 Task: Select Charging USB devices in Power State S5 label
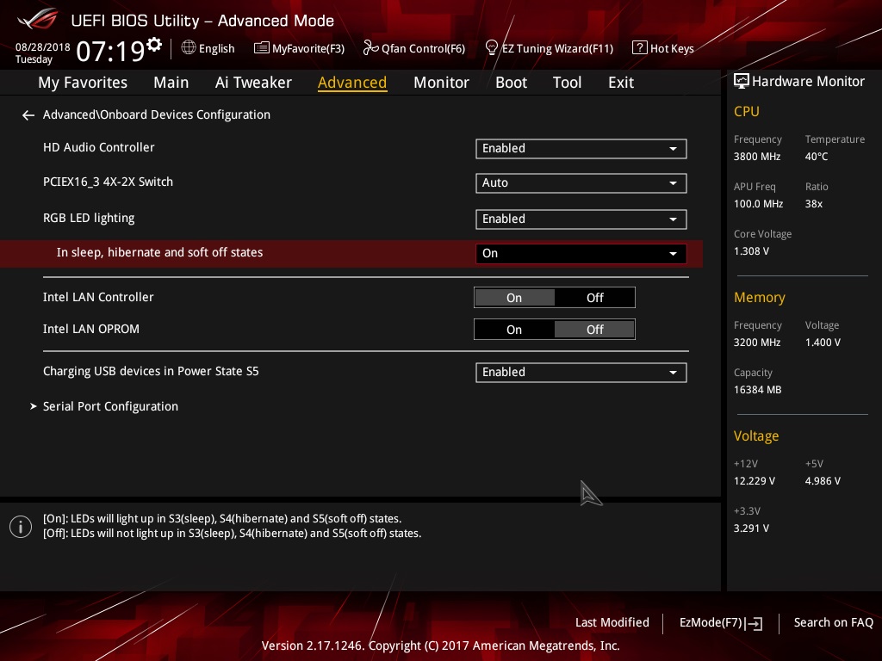(151, 372)
